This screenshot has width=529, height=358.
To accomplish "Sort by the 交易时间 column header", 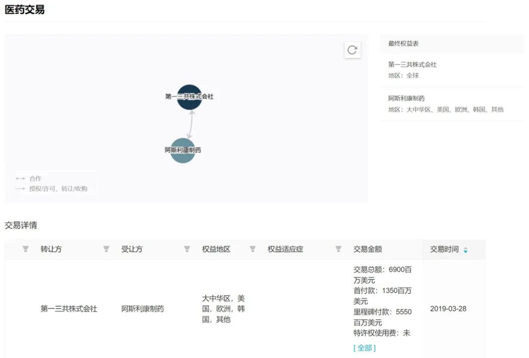I will pyautogui.click(x=444, y=249).
